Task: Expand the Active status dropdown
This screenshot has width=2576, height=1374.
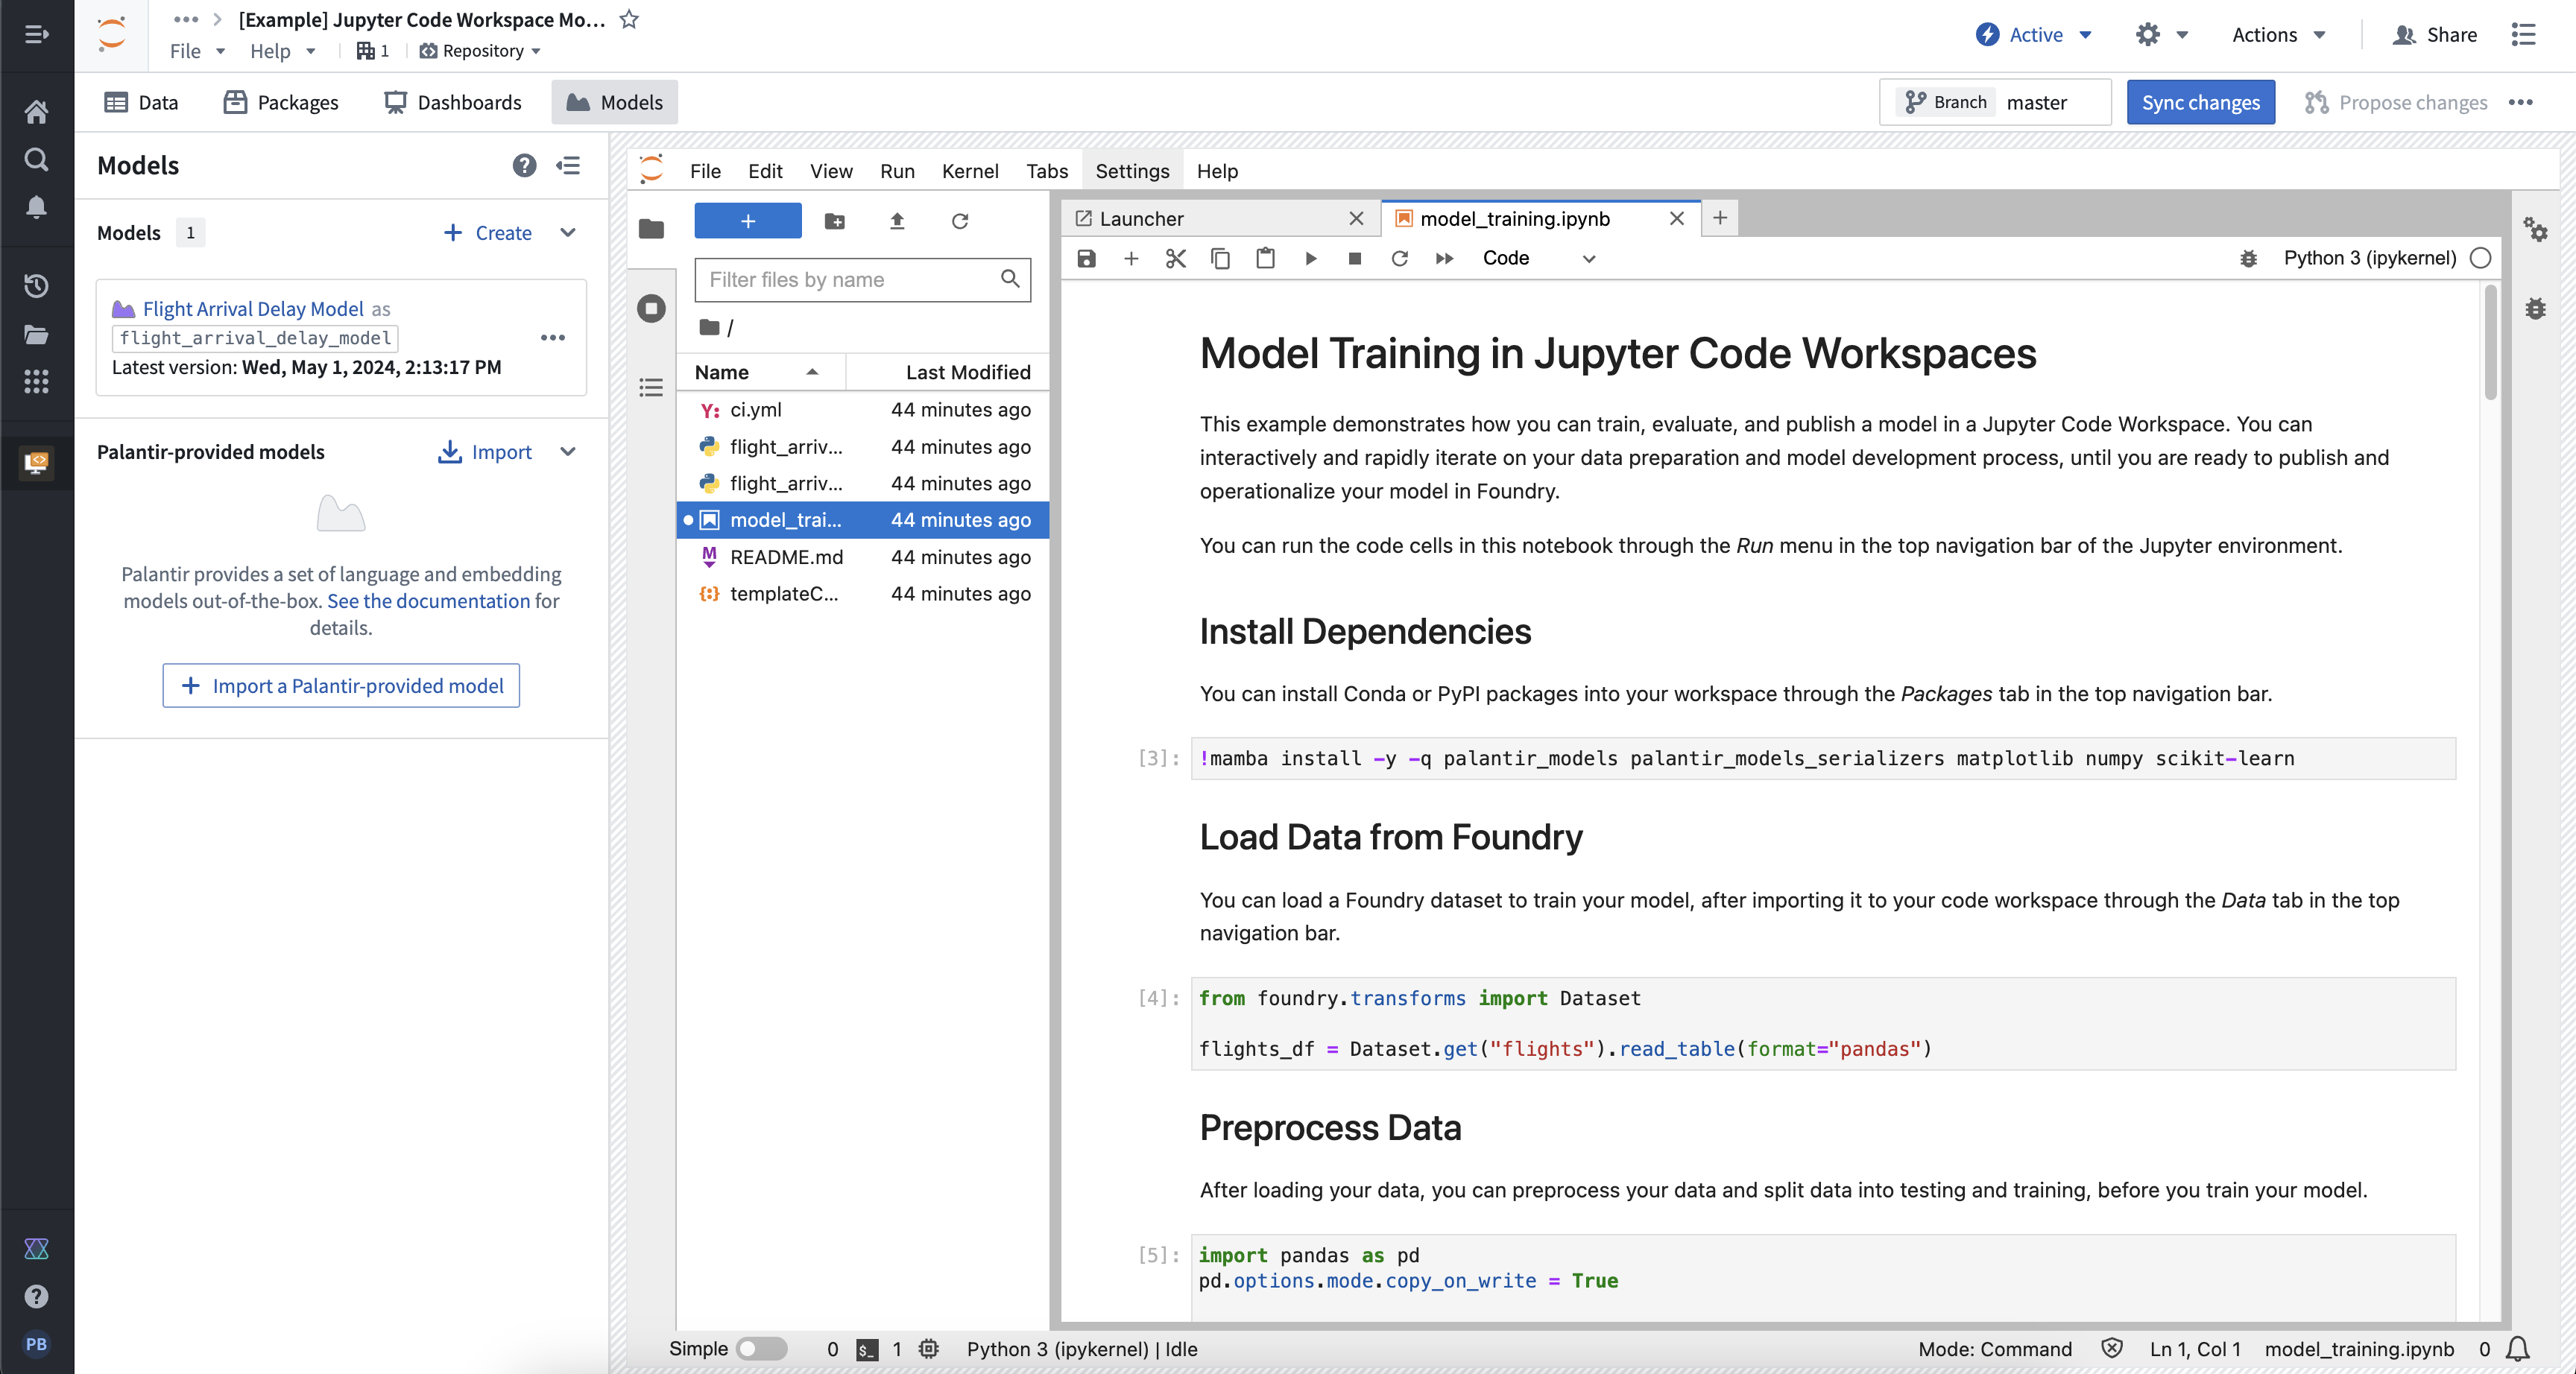Action: click(2034, 35)
